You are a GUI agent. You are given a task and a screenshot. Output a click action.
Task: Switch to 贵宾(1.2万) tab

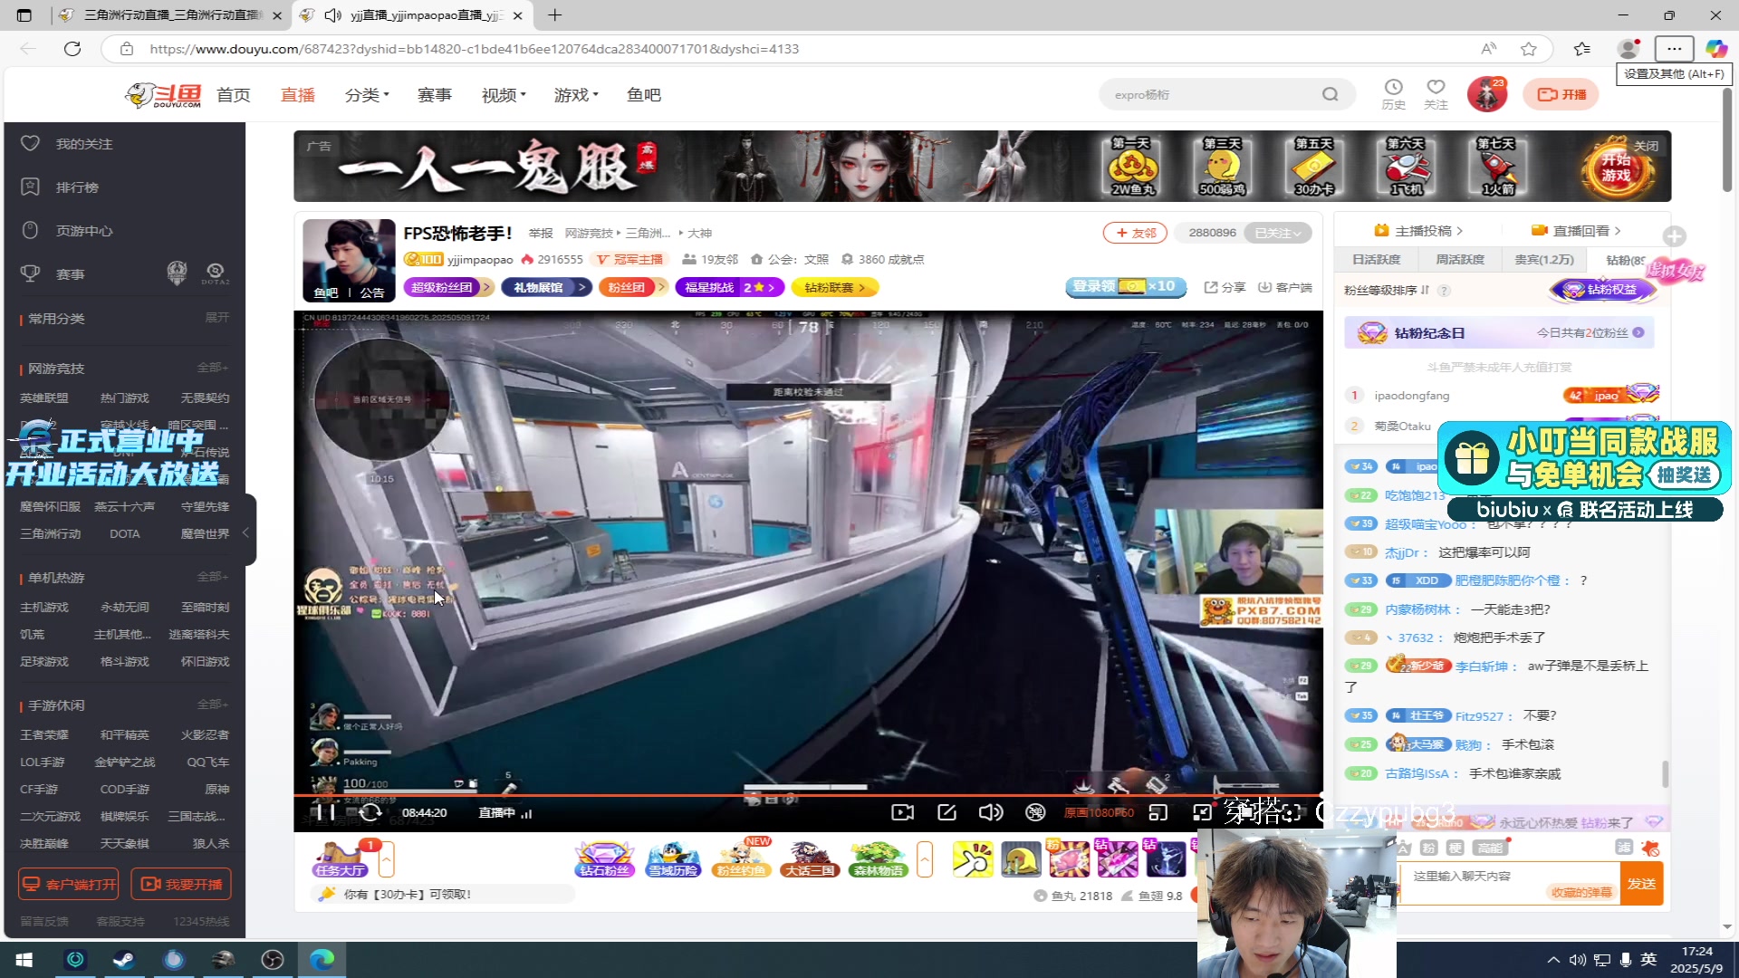point(1543,259)
